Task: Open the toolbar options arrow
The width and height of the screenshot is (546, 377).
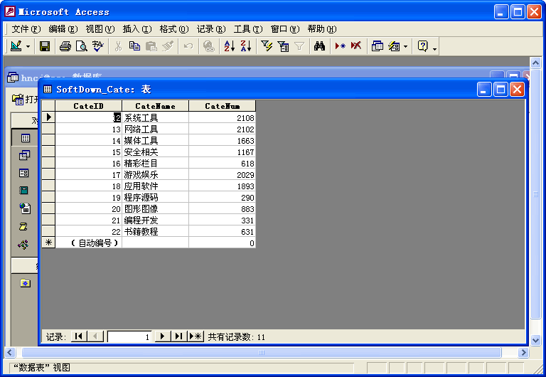Action: 434,48
